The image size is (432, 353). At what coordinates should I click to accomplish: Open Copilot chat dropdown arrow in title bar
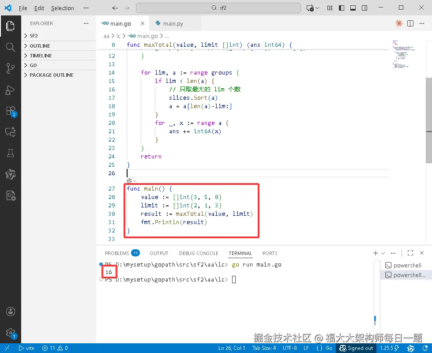coord(317,8)
